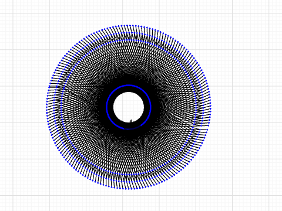The width and height of the screenshot is (282, 211).
Task: Click the vertical major grid line near right edge
Action: [x=269, y=105]
